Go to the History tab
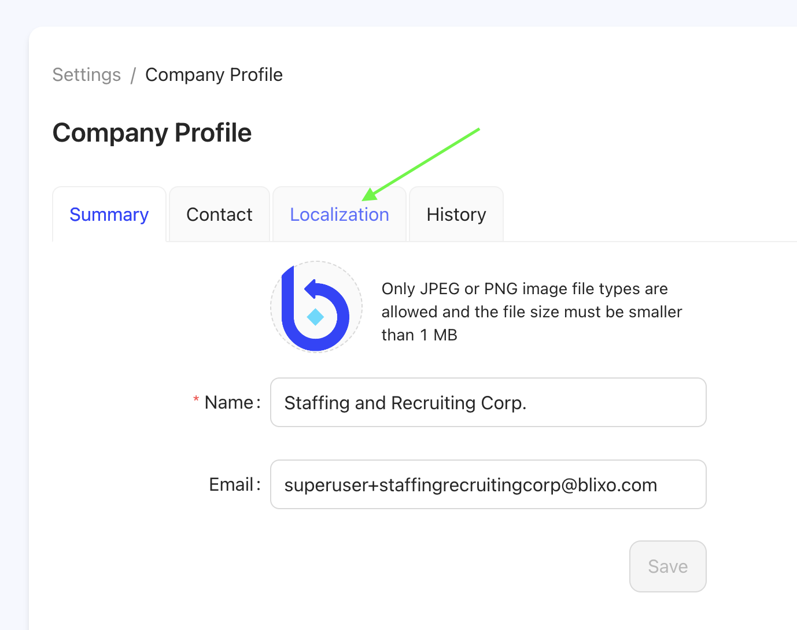Screen dimensions: 797x630 tap(456, 214)
